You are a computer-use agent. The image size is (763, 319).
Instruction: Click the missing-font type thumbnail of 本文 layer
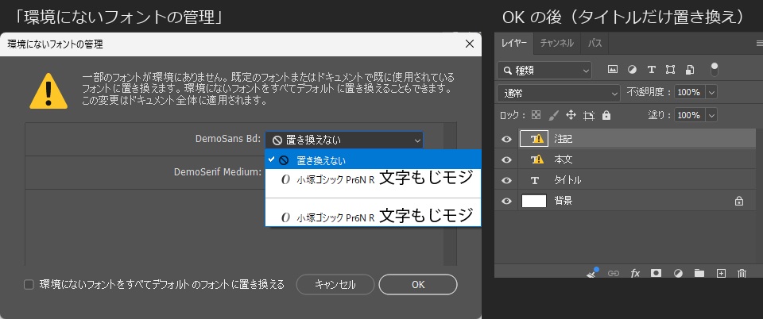point(536,159)
